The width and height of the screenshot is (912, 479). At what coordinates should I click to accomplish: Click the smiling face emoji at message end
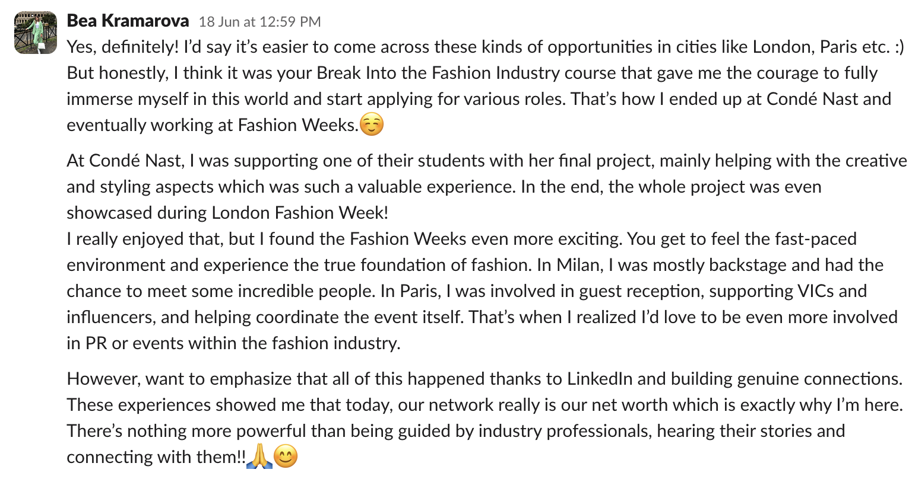(x=286, y=457)
